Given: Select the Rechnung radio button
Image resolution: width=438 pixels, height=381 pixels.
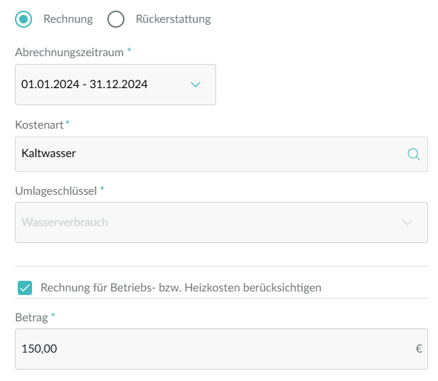Looking at the screenshot, I should [23, 19].
